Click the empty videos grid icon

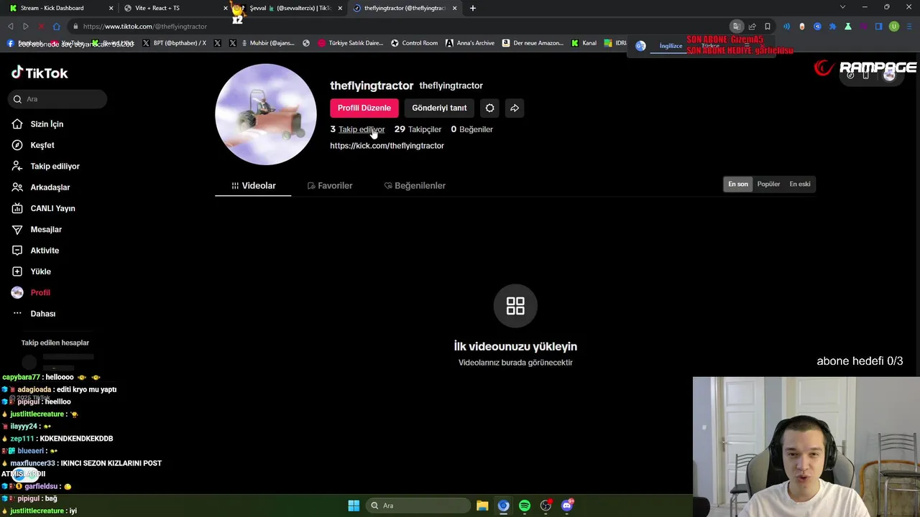515,306
